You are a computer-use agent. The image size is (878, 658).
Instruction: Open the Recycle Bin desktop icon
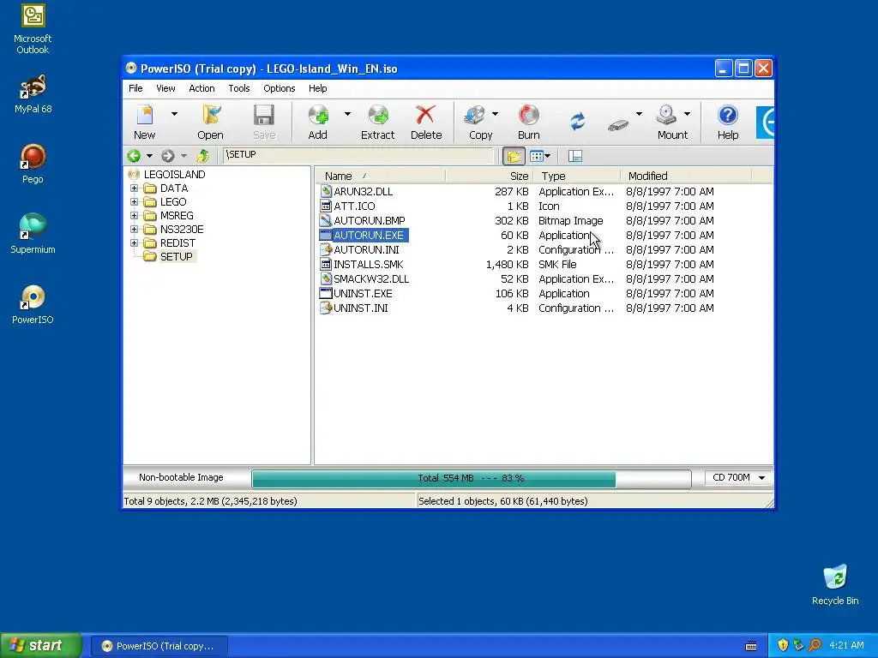835,585
